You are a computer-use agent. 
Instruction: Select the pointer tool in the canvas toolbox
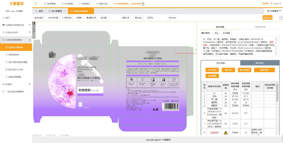click(34, 23)
